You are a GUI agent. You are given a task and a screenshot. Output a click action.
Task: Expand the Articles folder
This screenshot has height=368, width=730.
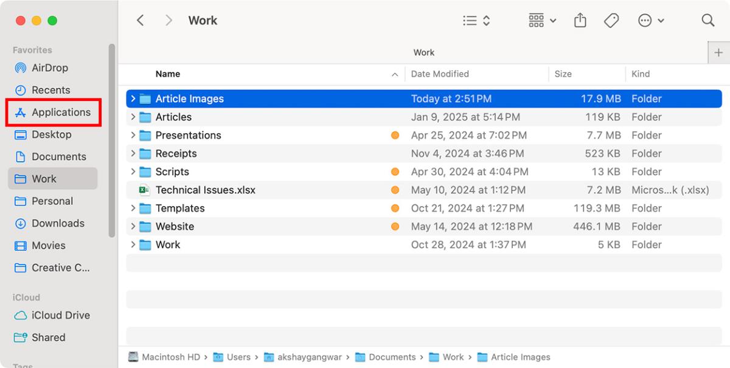coord(133,117)
